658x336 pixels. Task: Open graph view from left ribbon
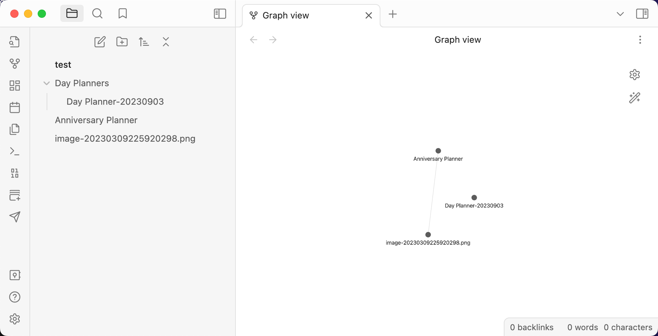pos(14,64)
